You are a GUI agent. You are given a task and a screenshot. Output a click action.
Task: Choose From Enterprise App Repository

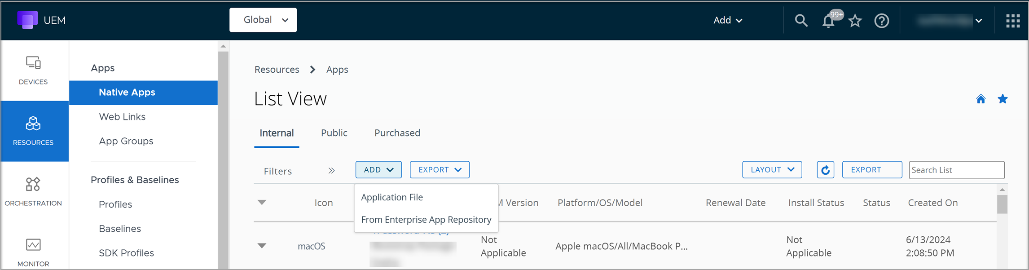(x=426, y=220)
